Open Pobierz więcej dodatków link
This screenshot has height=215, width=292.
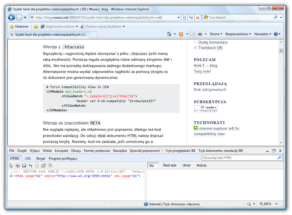(103, 26)
